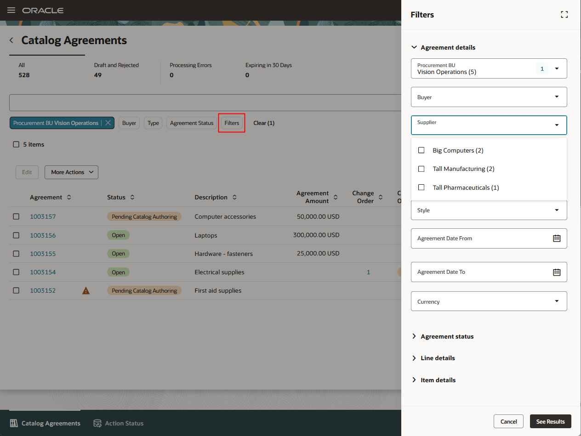The width and height of the screenshot is (581, 436).
Task: Switch to the Draft and Rejected tab
Action: point(115,70)
